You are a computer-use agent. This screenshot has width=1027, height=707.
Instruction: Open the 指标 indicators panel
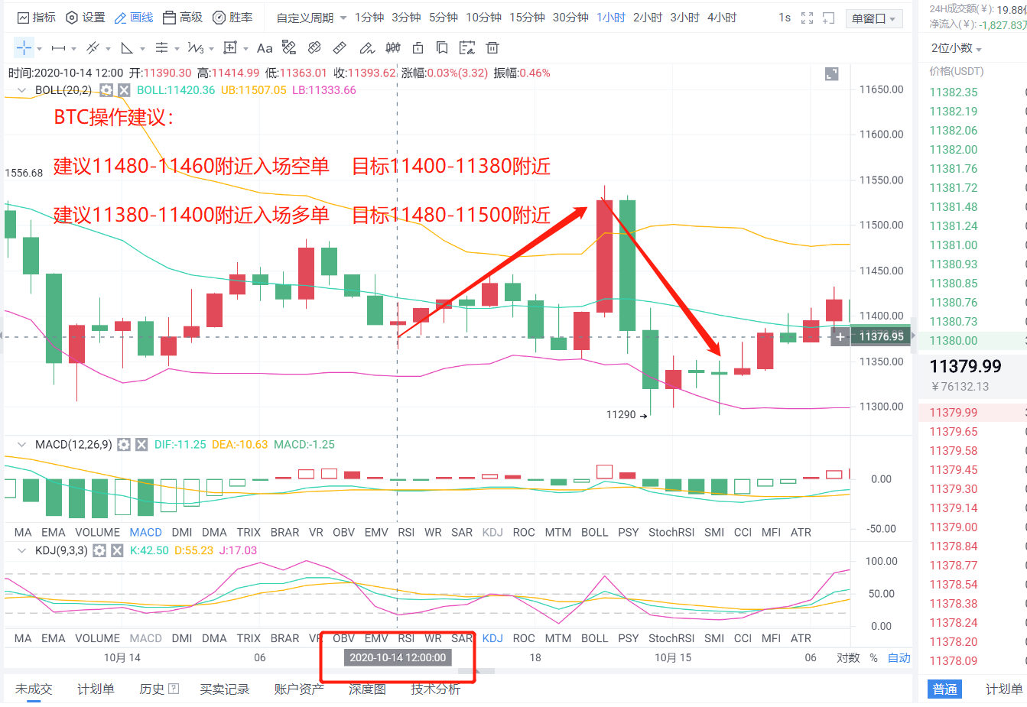click(36, 18)
